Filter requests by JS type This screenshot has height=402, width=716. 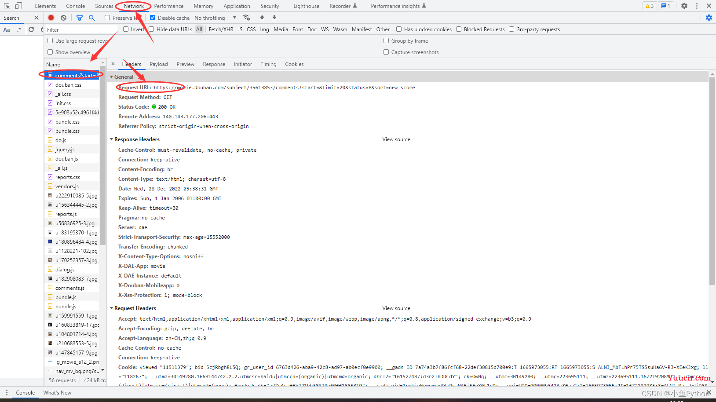tap(240, 29)
